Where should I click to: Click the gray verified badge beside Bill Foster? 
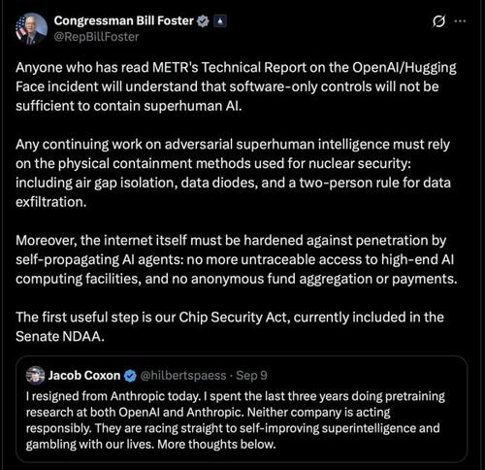pos(203,21)
